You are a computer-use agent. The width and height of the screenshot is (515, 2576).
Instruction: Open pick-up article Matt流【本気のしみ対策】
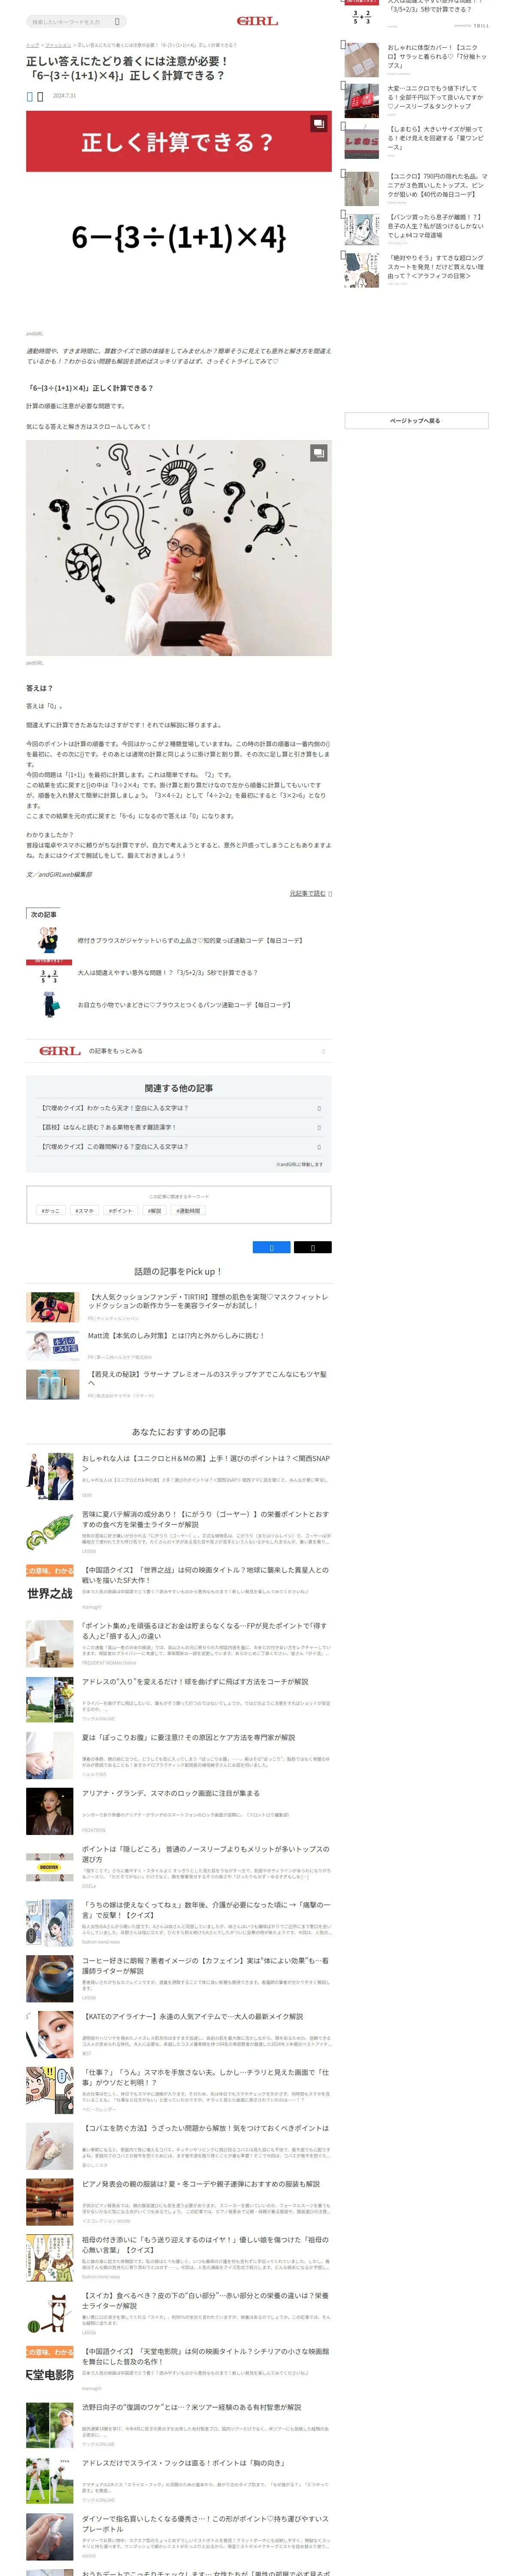pyautogui.click(x=176, y=1336)
